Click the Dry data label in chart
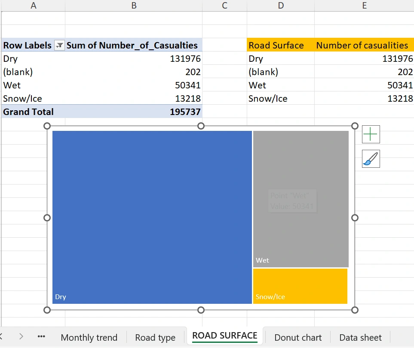414x348 pixels. click(61, 297)
